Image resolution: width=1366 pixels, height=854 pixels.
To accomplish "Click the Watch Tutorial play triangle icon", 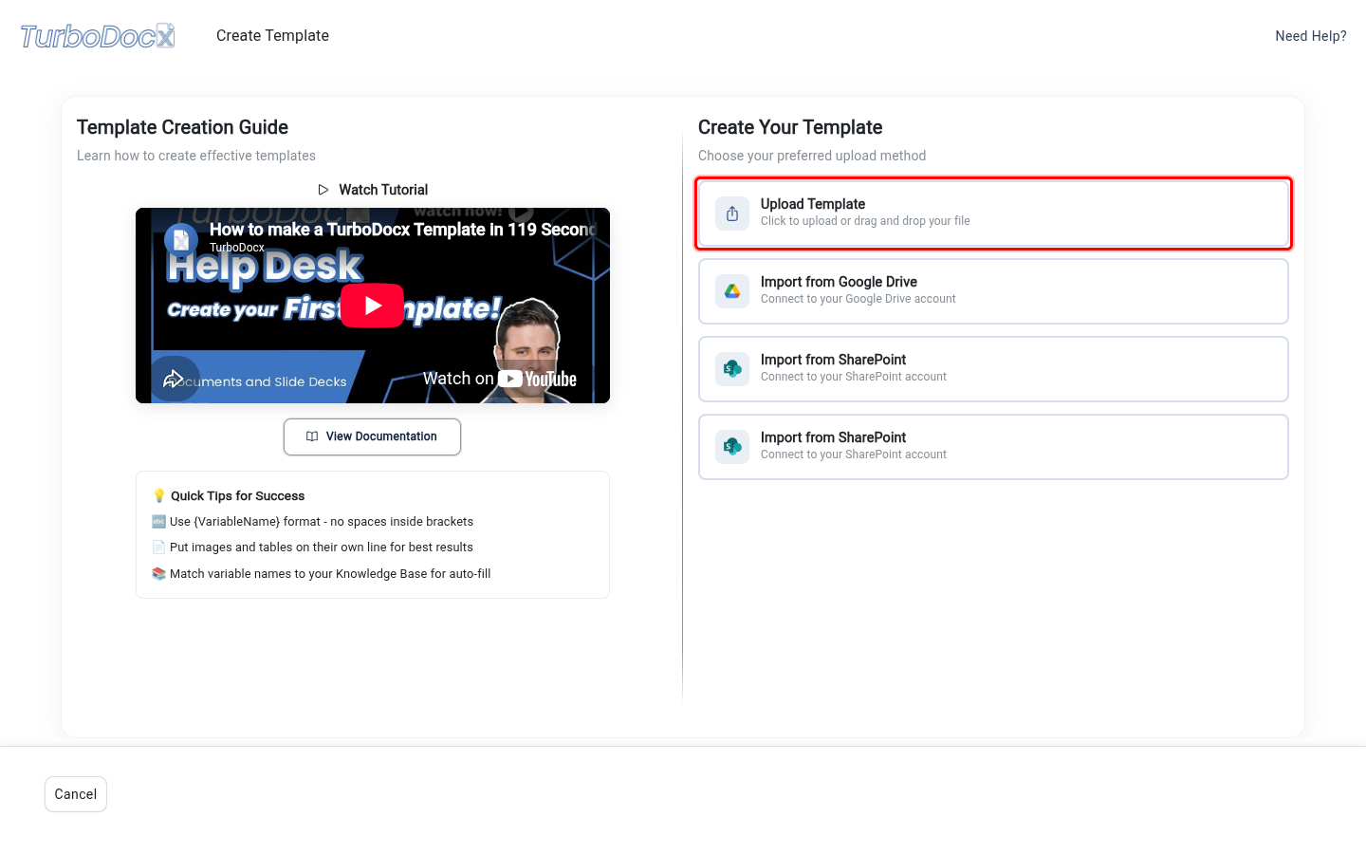I will pos(323,190).
